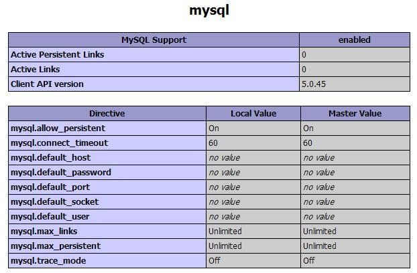
Task: Select the Active Persistent Links label
Action: tap(58, 55)
